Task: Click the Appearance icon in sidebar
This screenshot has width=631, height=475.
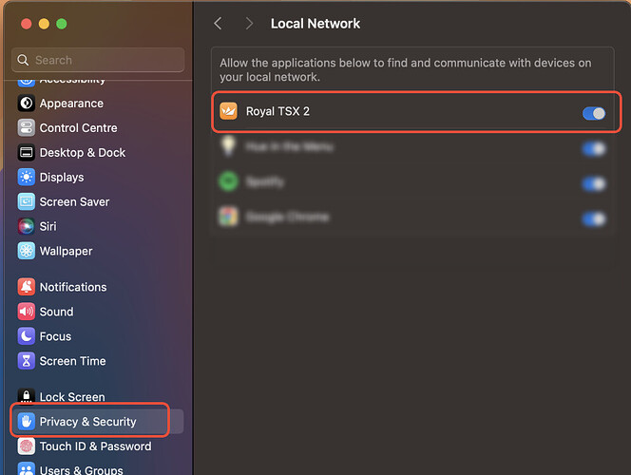Action: tap(27, 104)
